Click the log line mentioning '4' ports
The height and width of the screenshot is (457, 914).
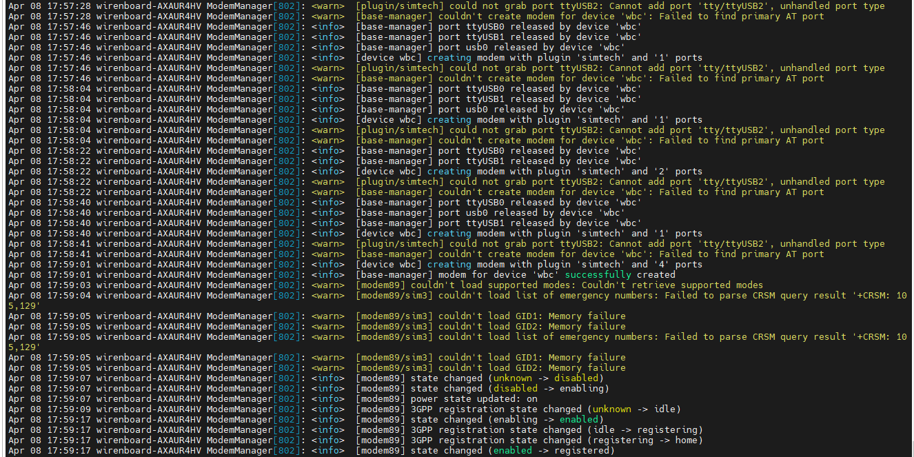[529, 265]
